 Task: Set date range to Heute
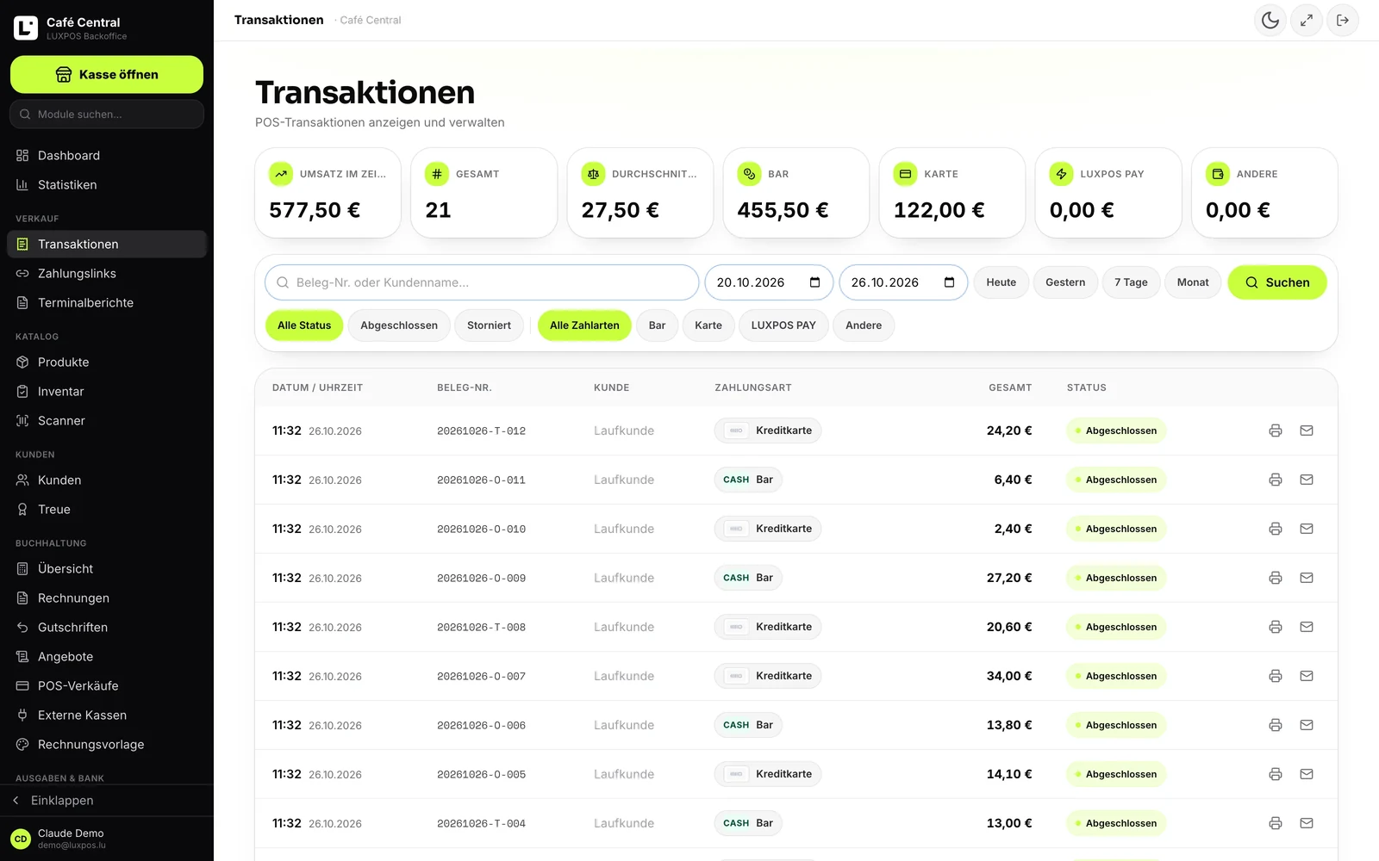(x=1001, y=282)
